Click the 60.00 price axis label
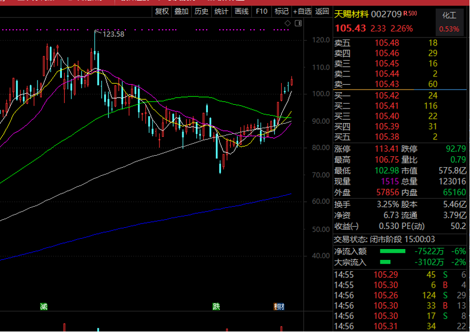The height and width of the screenshot is (332, 470). [321, 201]
